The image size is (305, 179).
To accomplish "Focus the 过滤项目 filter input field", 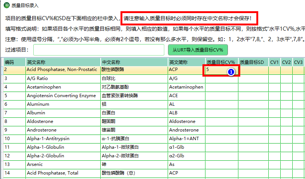I will pos(98,50).
